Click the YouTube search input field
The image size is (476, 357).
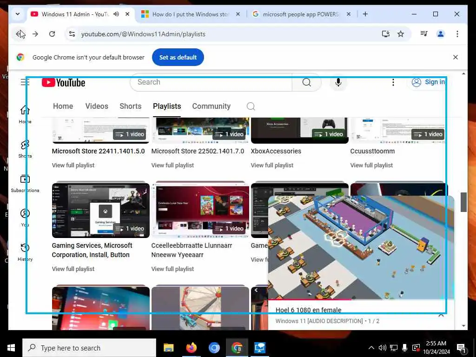(211, 82)
